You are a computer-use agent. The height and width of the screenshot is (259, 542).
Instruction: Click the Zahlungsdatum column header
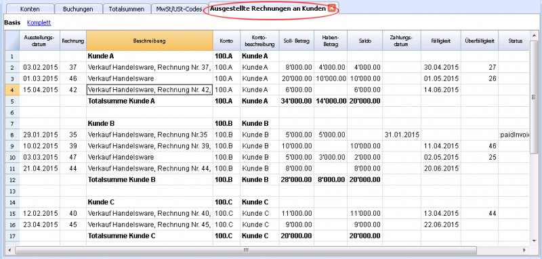pyautogui.click(x=402, y=41)
